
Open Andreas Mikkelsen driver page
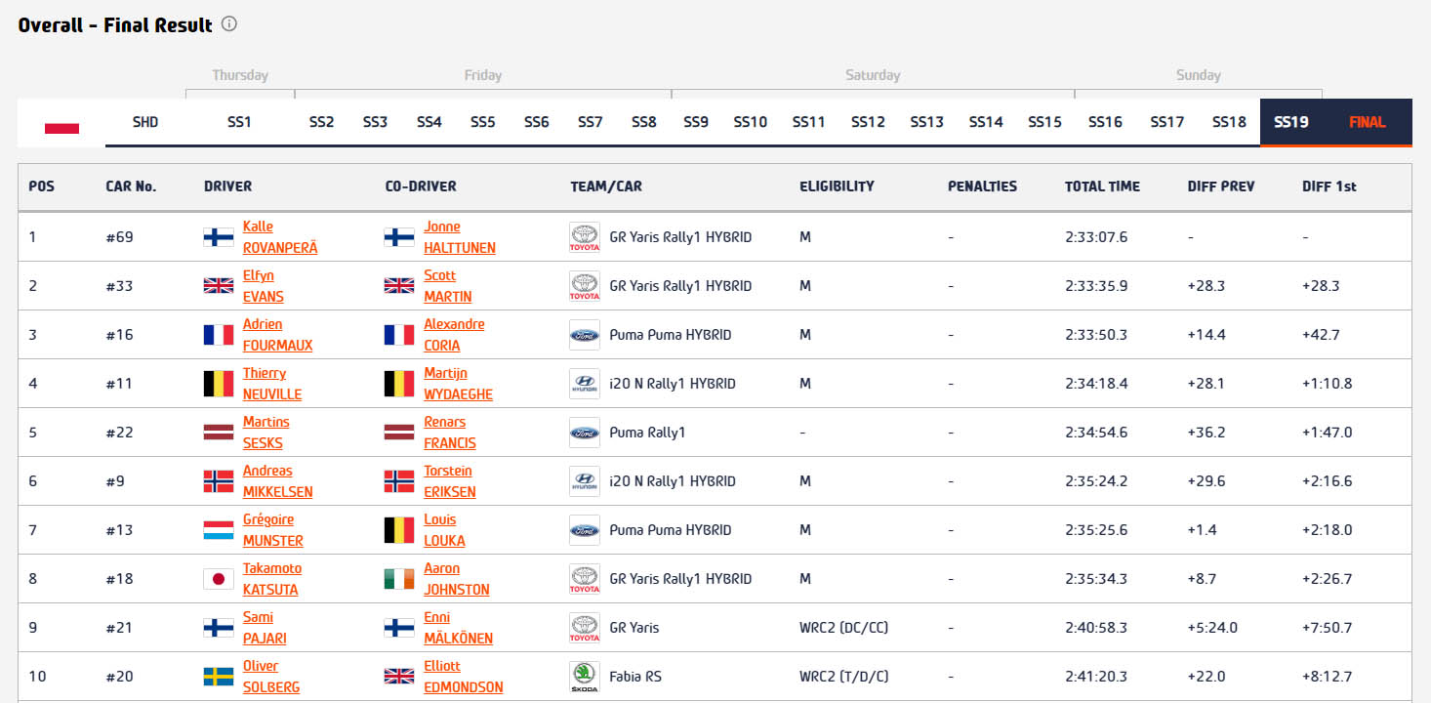[277, 481]
